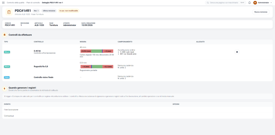Image resolution: width=275 pixels, height=135 pixels.
Task: Select the Contapezzi event row
Action: pos(137,116)
